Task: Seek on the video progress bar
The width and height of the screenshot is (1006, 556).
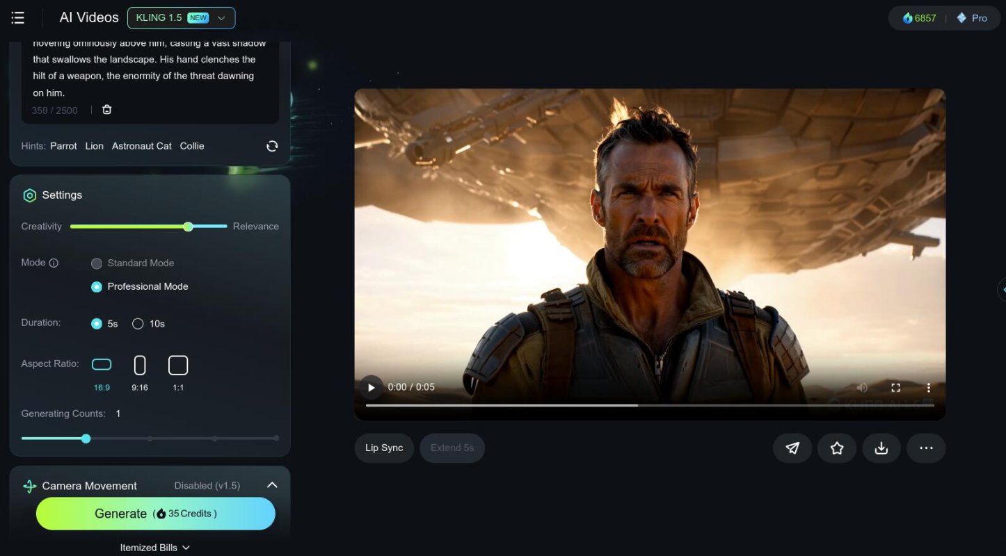Action: point(650,405)
